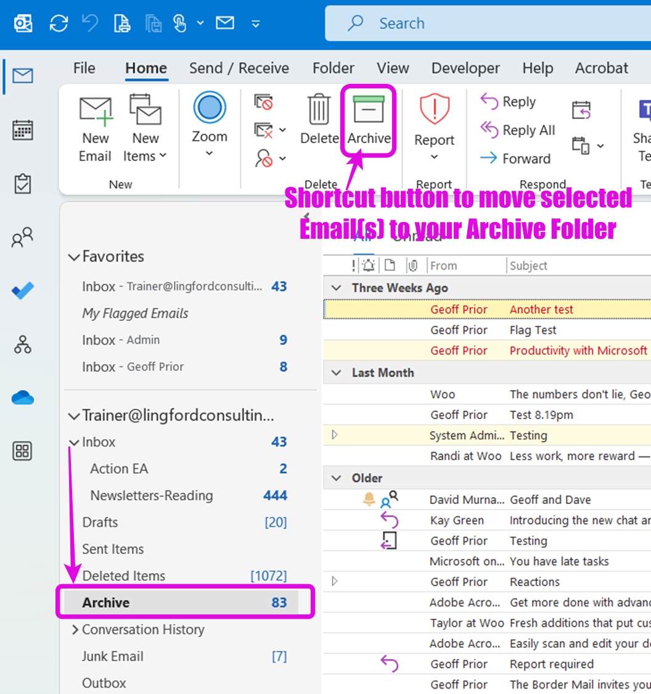Expand the Conversation History folder

[75, 629]
